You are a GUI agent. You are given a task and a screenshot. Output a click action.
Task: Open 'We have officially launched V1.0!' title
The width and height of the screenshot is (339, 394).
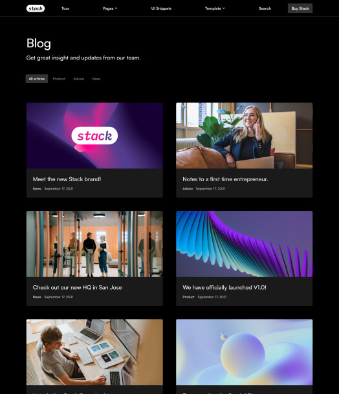(224, 288)
